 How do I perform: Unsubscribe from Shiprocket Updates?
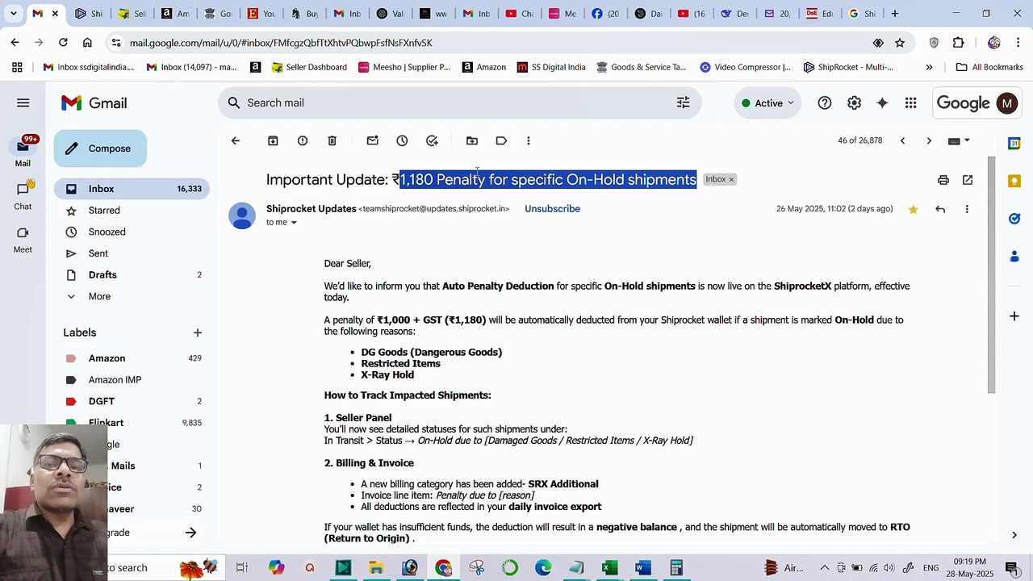coord(552,209)
